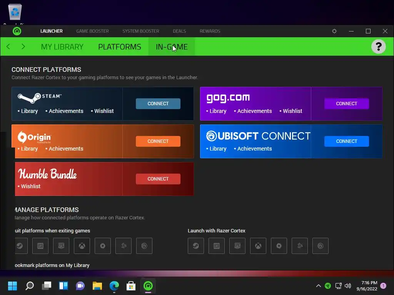Enable Steam under Launch with Razer Cortex

[196, 246]
